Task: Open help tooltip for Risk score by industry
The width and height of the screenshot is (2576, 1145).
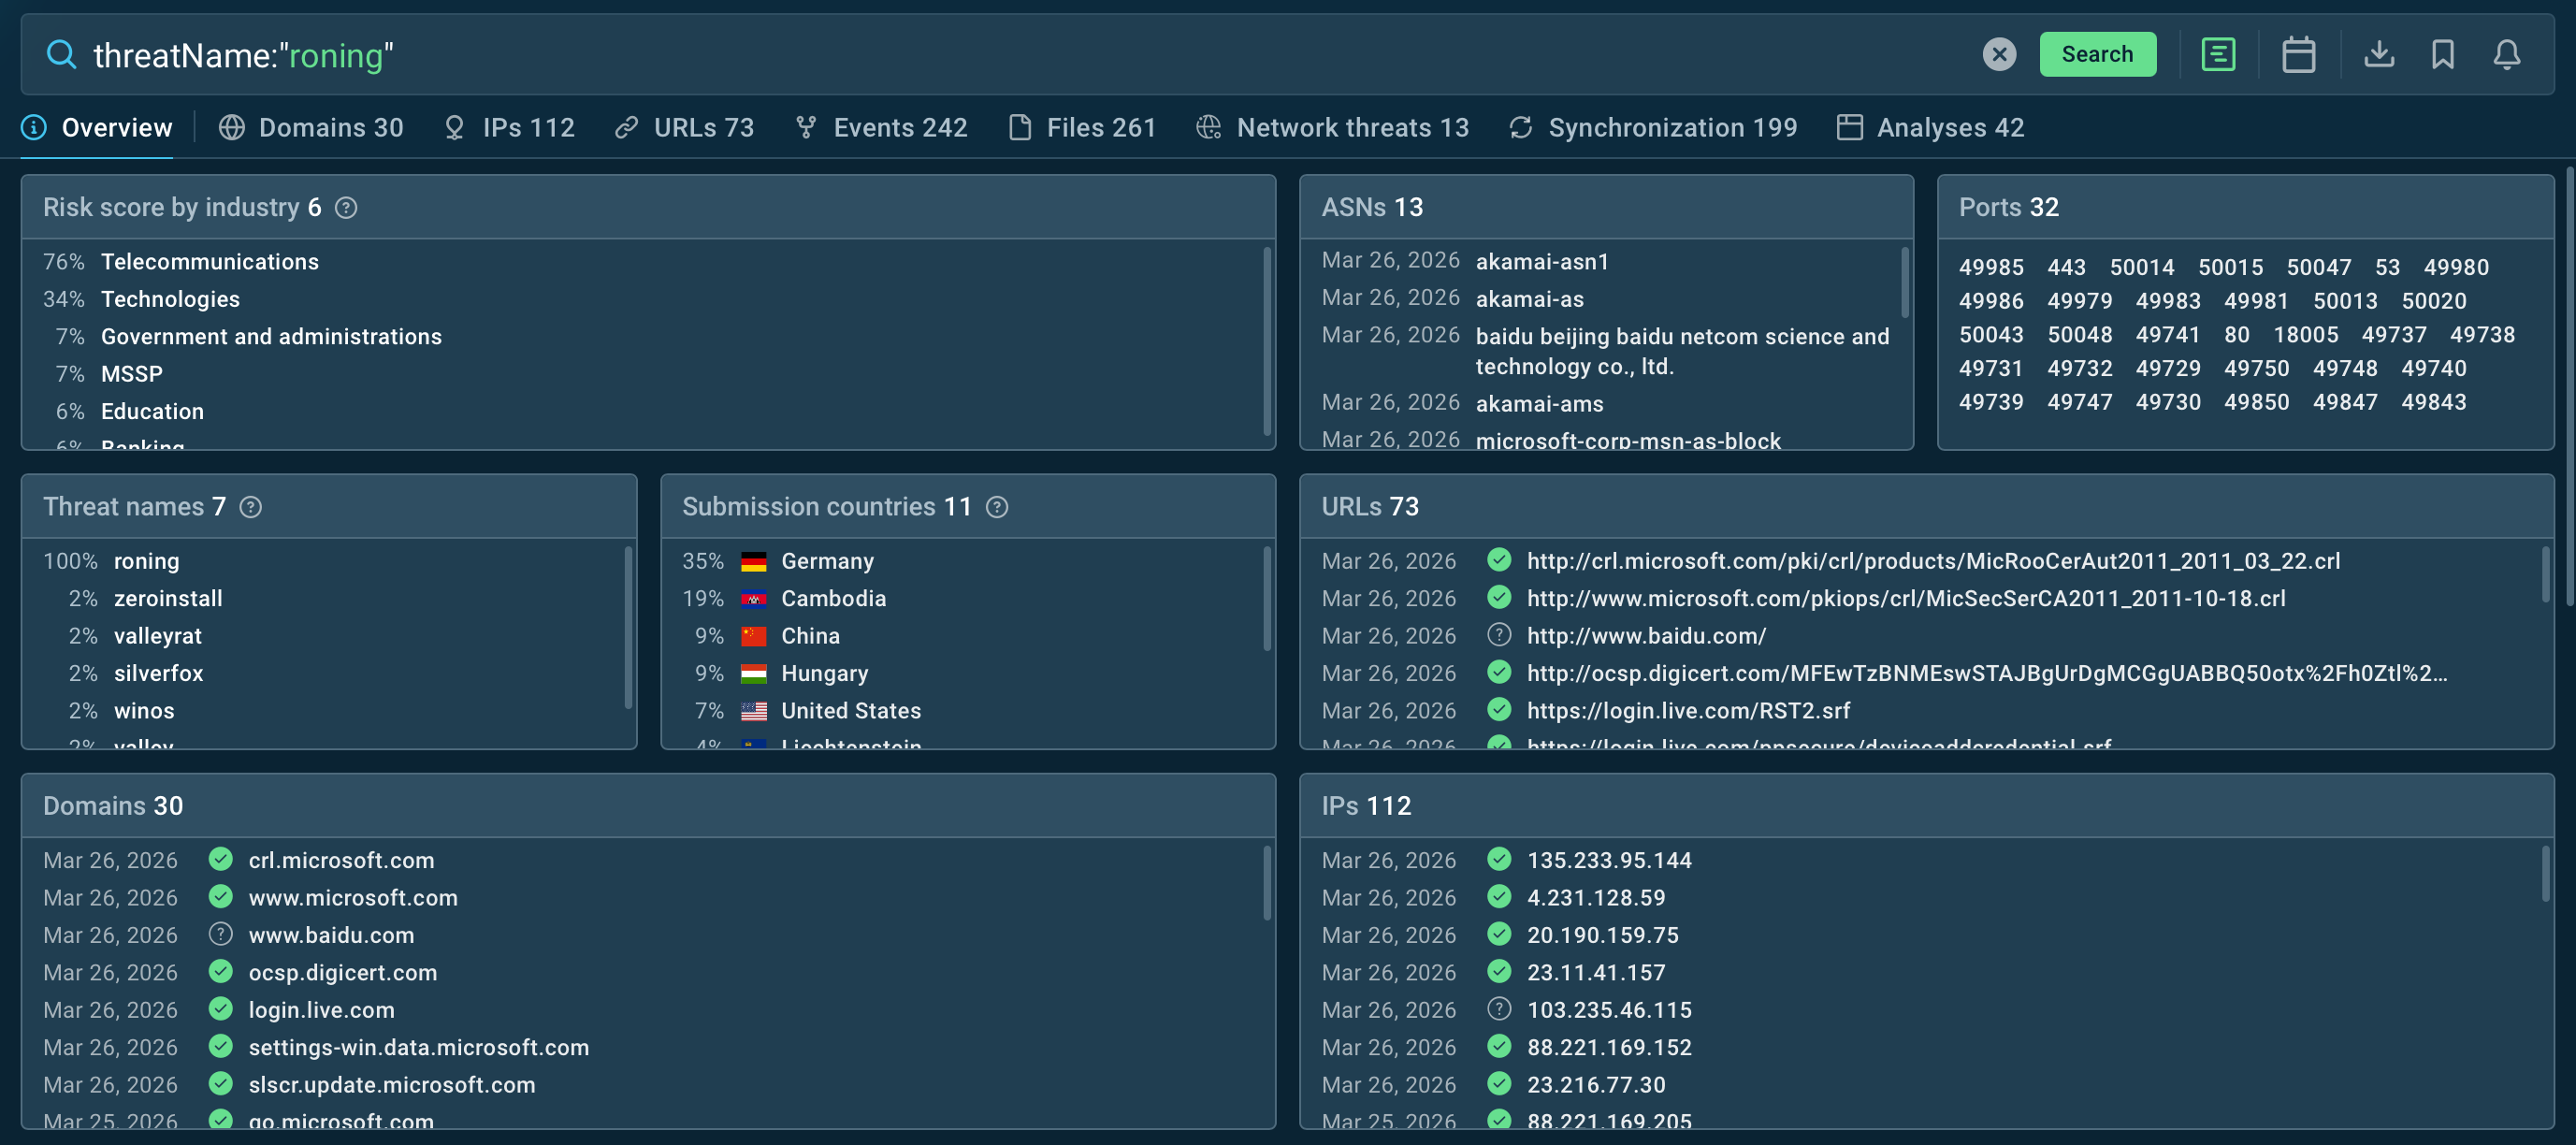Action: point(346,208)
